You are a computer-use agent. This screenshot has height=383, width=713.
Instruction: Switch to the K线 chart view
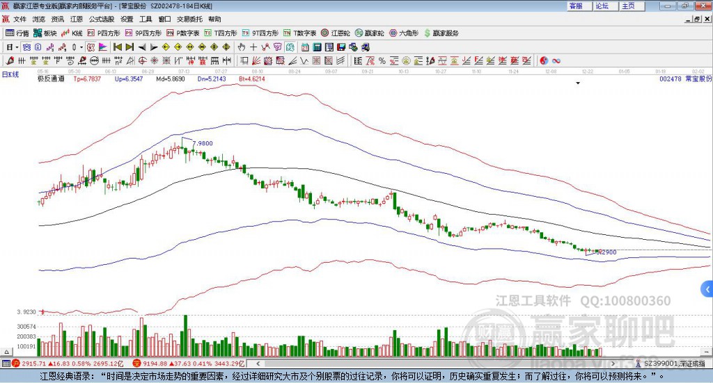tap(72, 33)
